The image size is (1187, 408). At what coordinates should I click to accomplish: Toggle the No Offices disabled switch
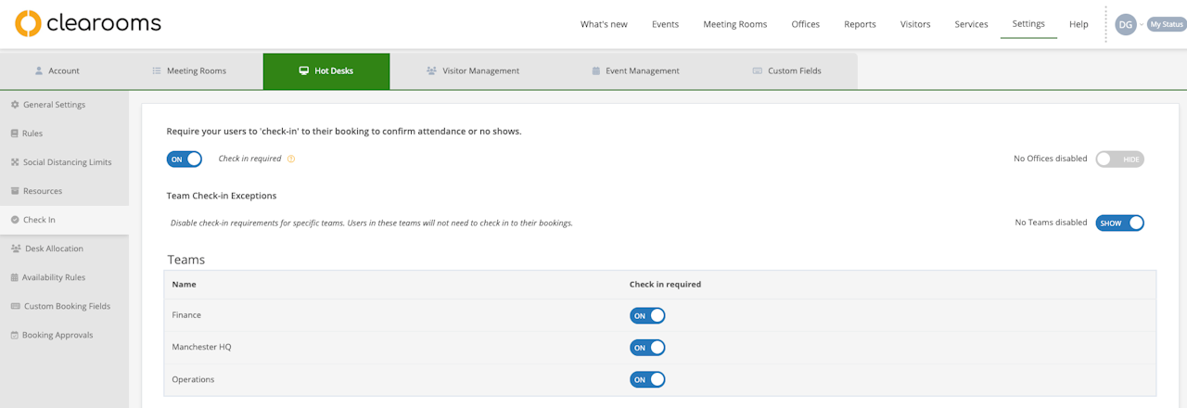coord(1119,159)
